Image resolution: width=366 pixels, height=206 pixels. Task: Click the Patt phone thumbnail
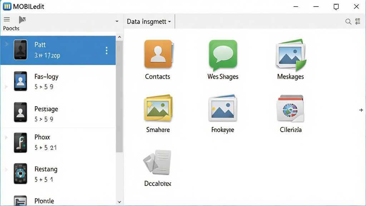coord(20,50)
